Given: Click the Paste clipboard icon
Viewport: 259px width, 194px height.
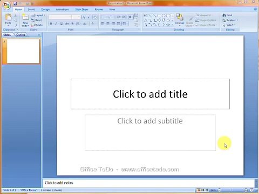Looking at the screenshot, I should pos(8,17).
